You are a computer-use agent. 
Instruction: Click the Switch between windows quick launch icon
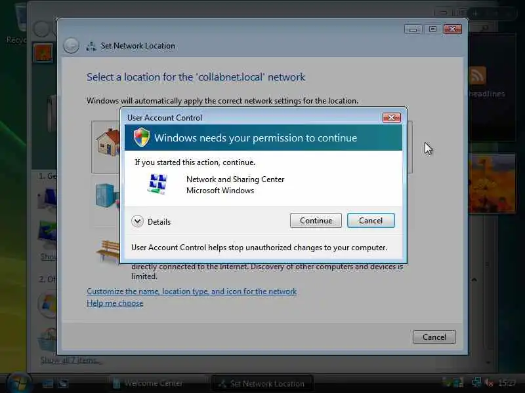coord(63,383)
